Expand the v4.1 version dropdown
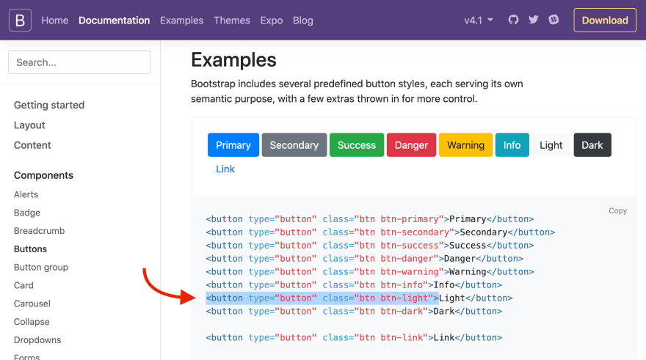 479,20
